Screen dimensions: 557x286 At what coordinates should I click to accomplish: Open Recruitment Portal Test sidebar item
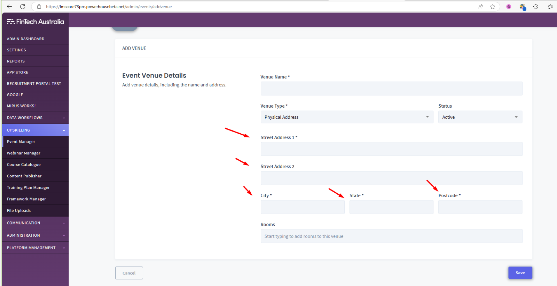click(x=35, y=84)
